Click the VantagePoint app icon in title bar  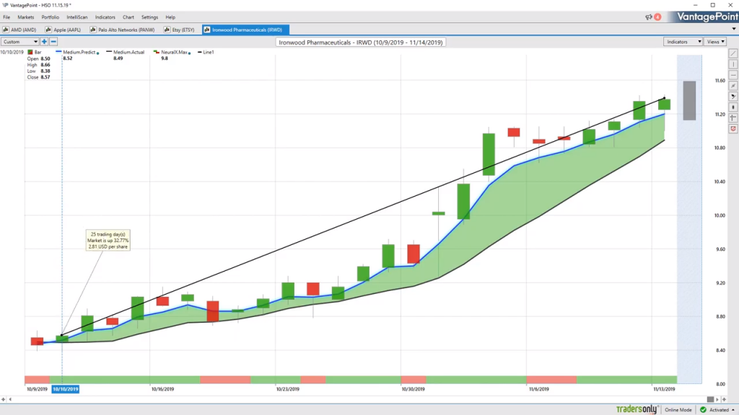pyautogui.click(x=5, y=5)
